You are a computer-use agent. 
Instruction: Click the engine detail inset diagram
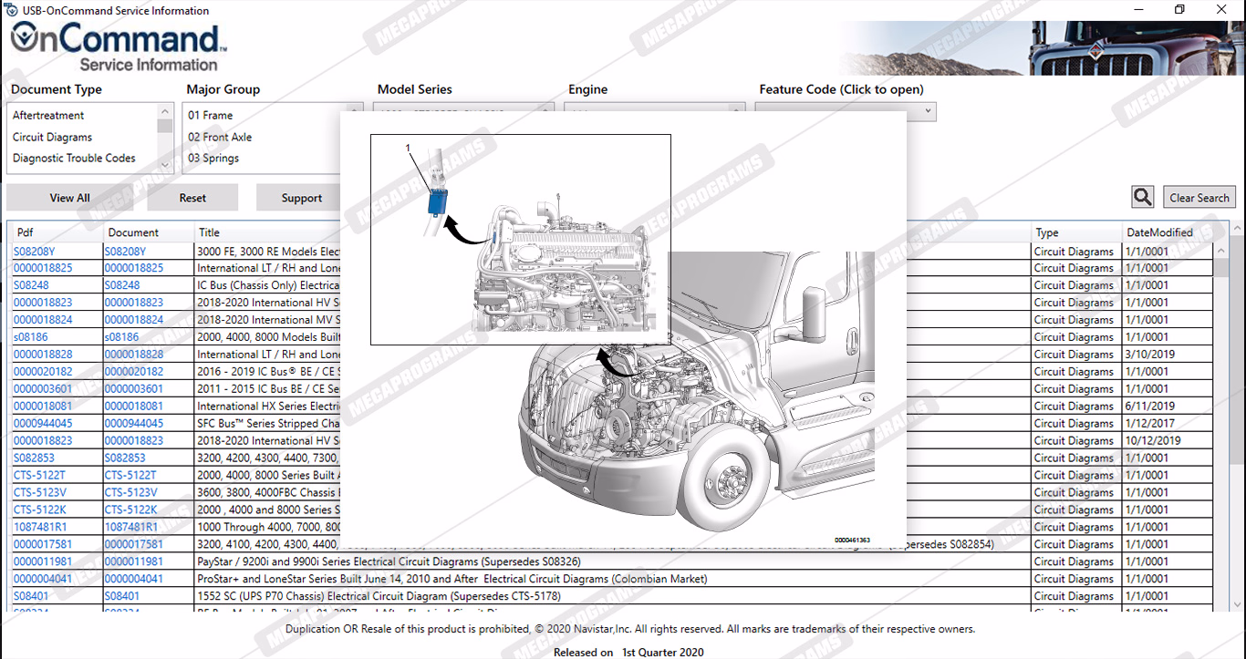point(520,240)
